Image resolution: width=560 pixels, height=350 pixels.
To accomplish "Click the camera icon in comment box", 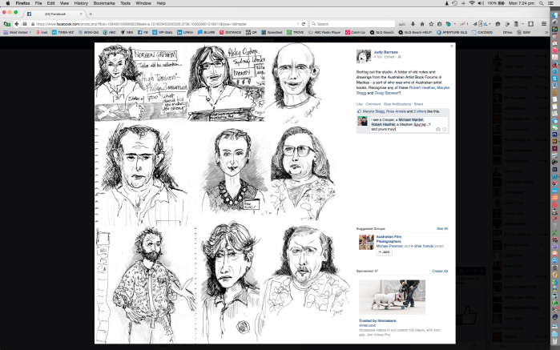I will coord(438,129).
